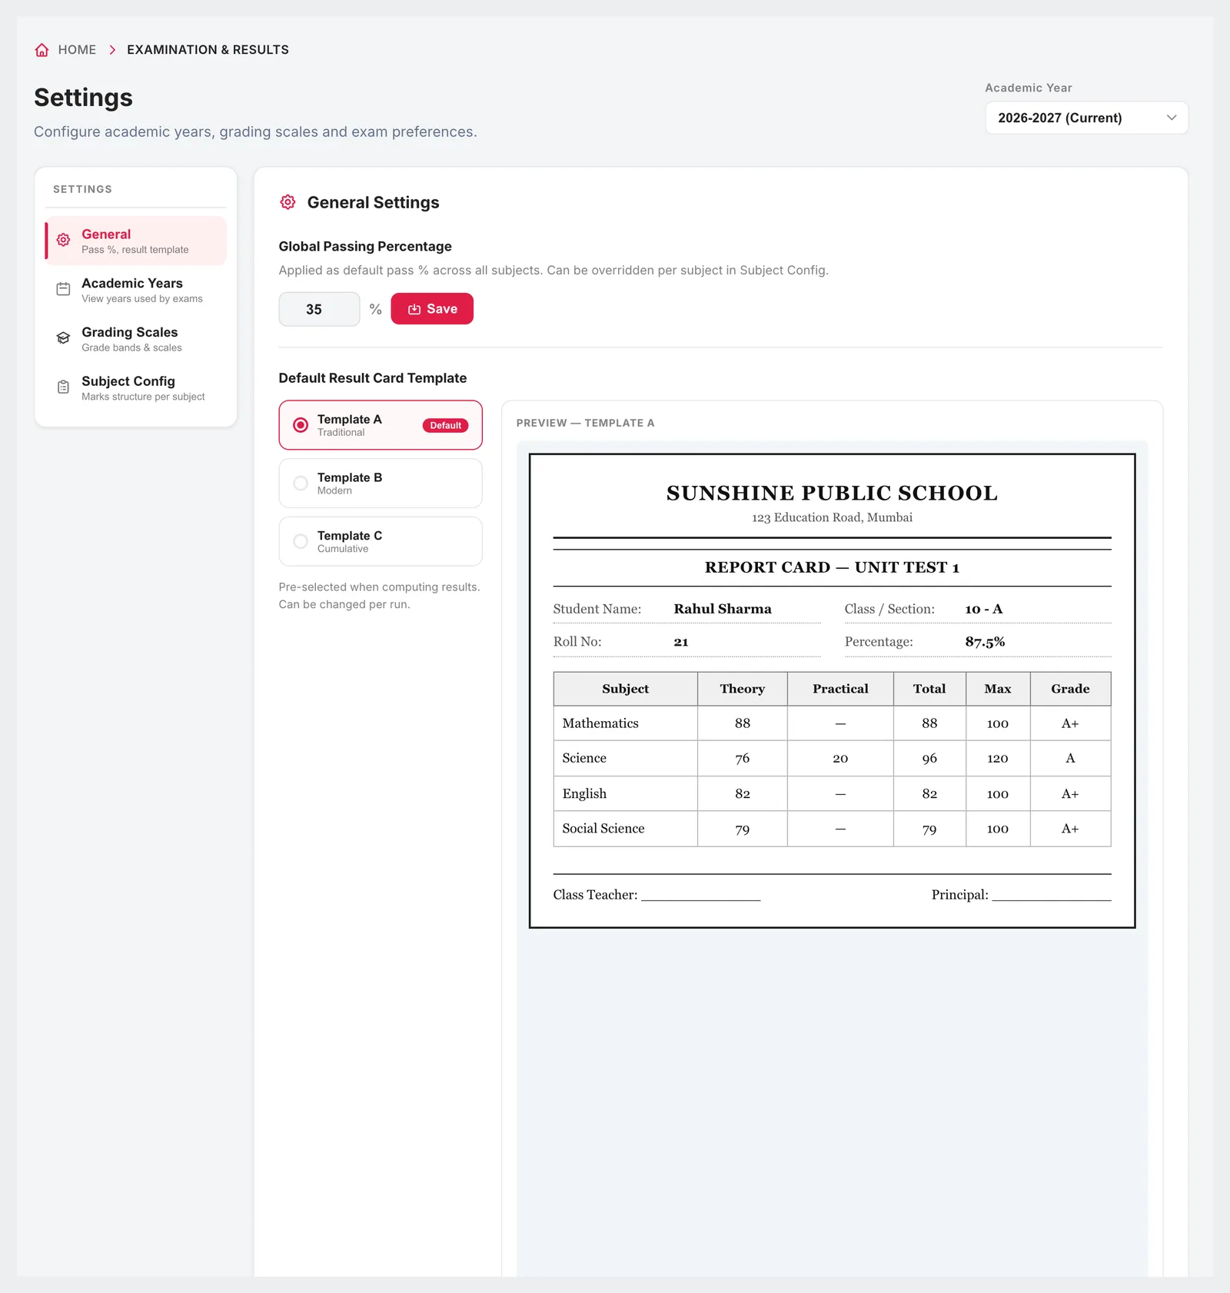Screen dimensions: 1230x1293
Task: Click the gear icon beside General Settings heading
Action: (288, 202)
